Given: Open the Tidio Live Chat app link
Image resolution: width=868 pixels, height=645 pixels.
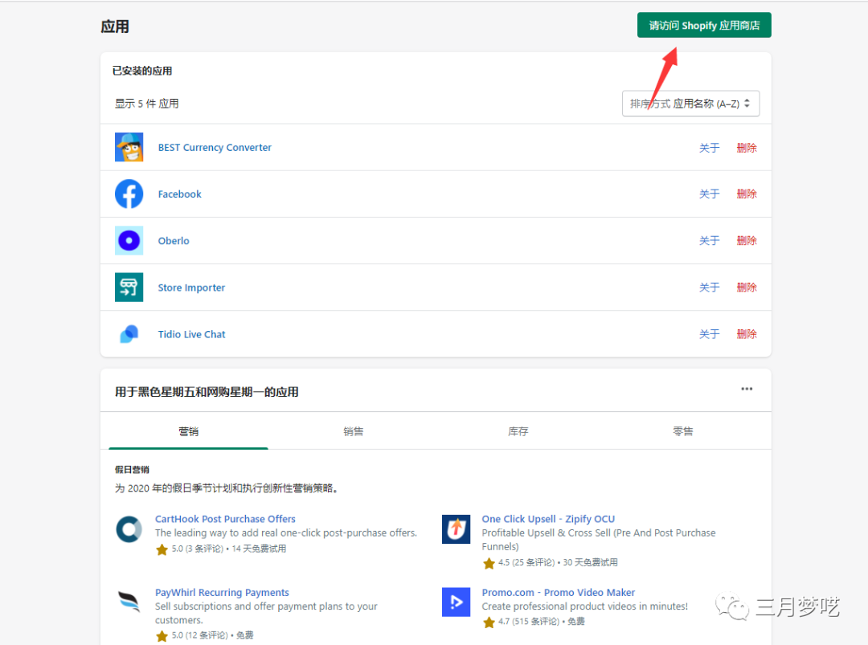Looking at the screenshot, I should point(191,334).
